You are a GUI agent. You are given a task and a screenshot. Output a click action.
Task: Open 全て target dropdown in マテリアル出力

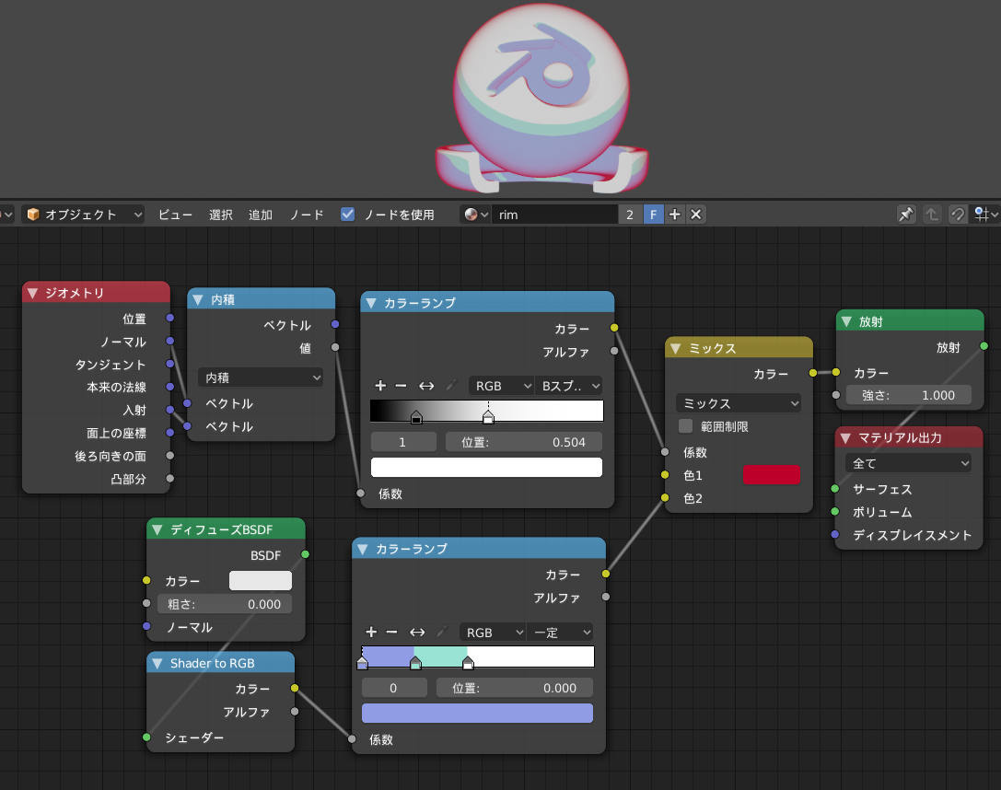(x=908, y=463)
